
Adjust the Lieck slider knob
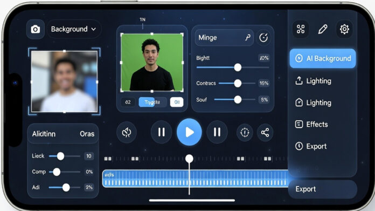[60, 156]
